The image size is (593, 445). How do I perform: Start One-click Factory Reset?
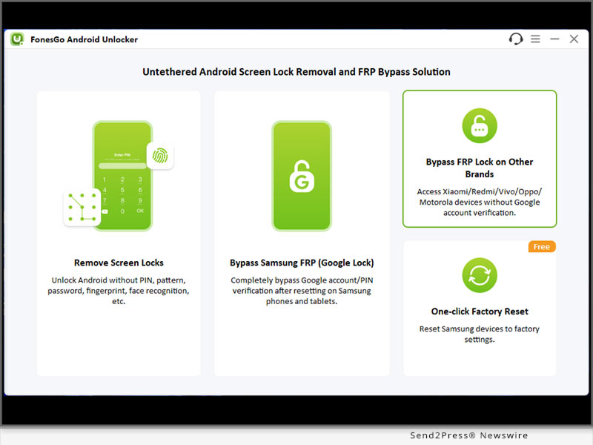tap(480, 311)
